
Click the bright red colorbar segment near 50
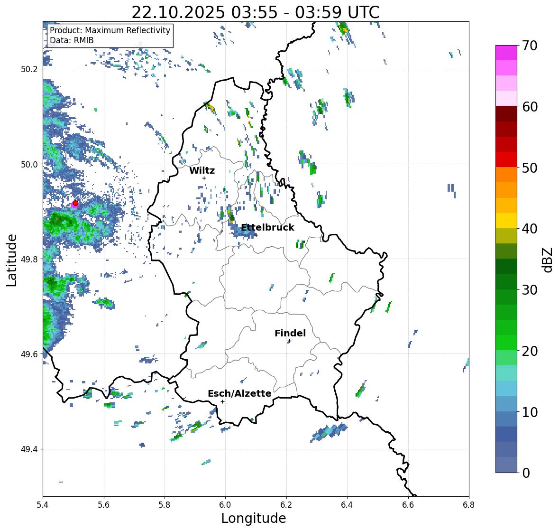[x=506, y=159]
